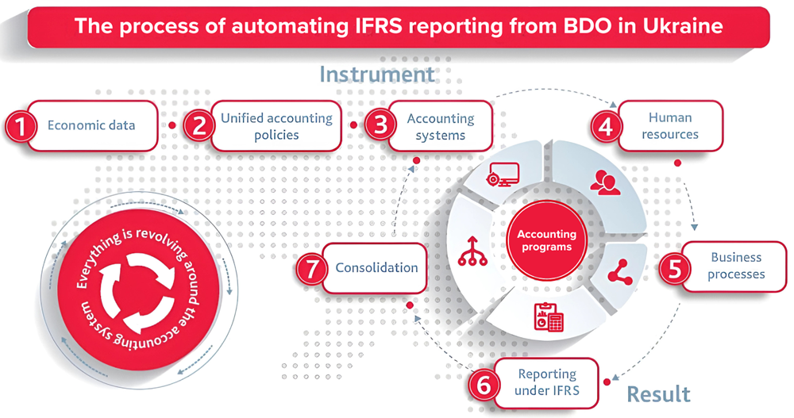Click the Result heading

coord(658,393)
